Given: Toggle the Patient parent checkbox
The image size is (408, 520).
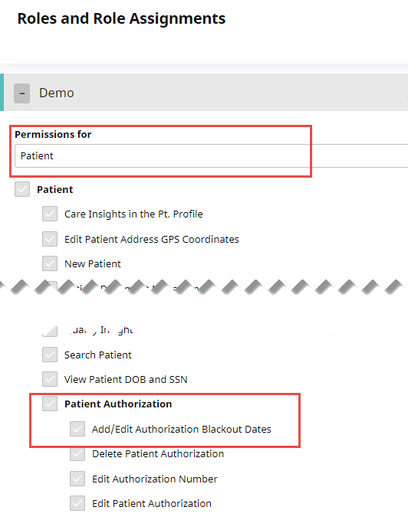Looking at the screenshot, I should (22, 189).
